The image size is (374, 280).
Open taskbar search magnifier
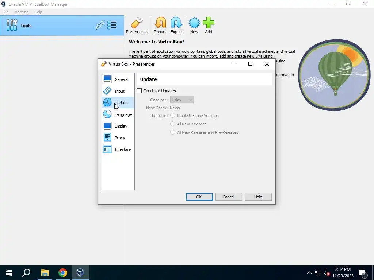[x=26, y=273]
